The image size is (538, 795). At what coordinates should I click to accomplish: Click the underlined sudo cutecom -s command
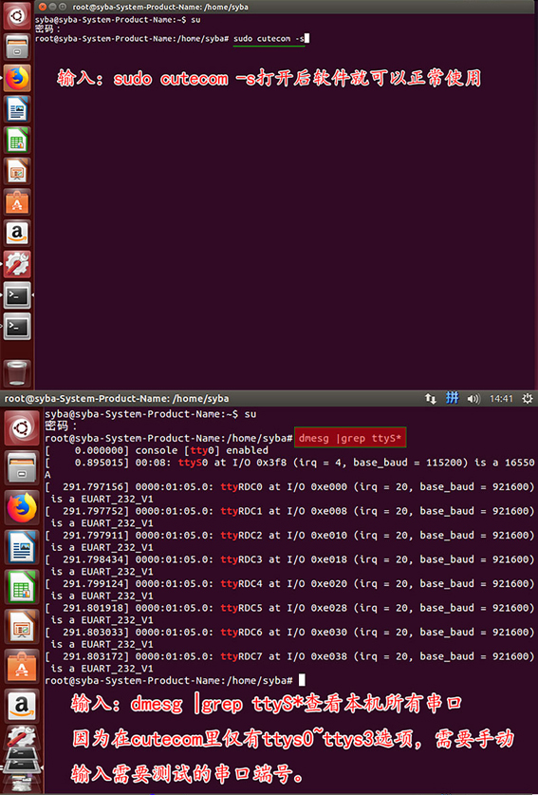click(x=269, y=39)
